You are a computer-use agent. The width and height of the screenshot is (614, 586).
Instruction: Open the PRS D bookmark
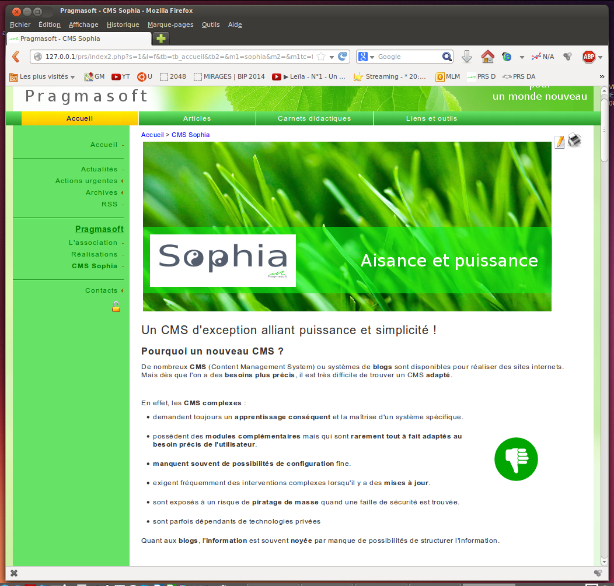point(482,76)
